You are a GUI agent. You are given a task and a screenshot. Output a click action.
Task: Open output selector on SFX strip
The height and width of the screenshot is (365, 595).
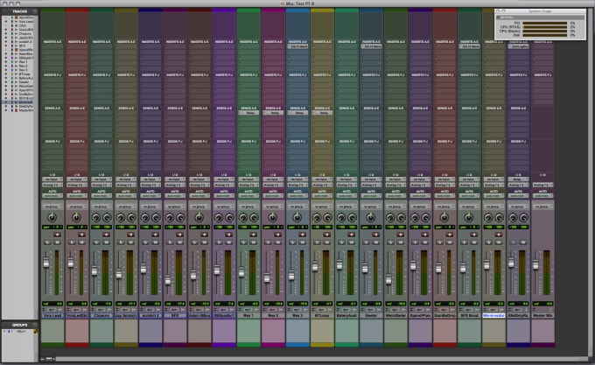pyautogui.click(x=175, y=185)
